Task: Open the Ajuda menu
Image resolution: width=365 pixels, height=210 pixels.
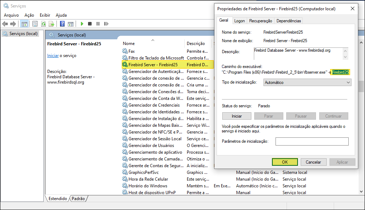Action: click(61, 15)
